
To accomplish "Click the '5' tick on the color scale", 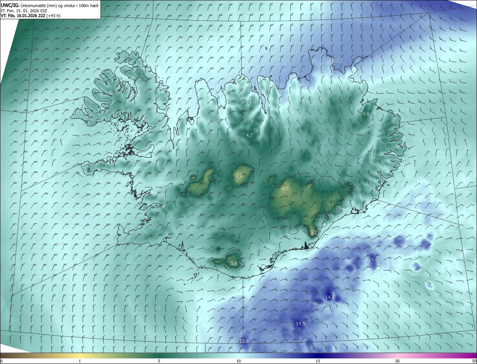I will click(x=159, y=361).
